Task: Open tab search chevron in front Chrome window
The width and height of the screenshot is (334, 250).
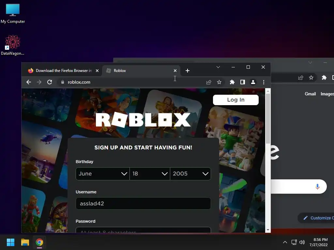Action: point(218,67)
